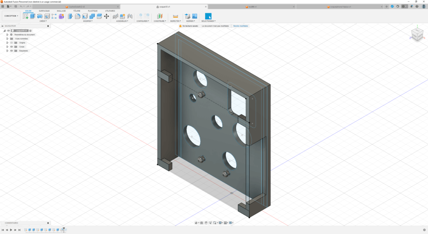
Task: Open the Assembler dropdown menu
Action: [122, 21]
